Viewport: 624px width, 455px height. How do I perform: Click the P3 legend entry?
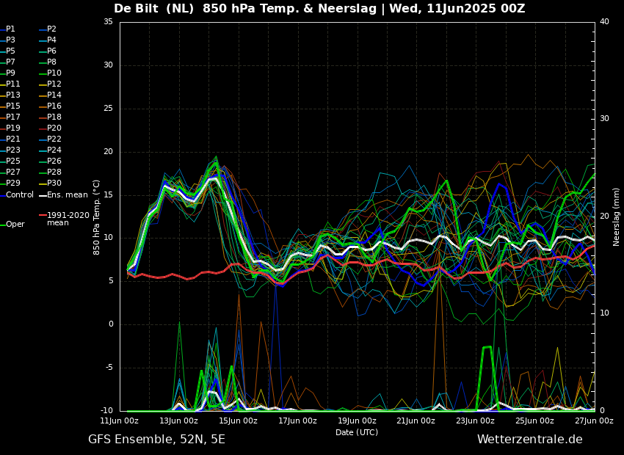[10, 40]
